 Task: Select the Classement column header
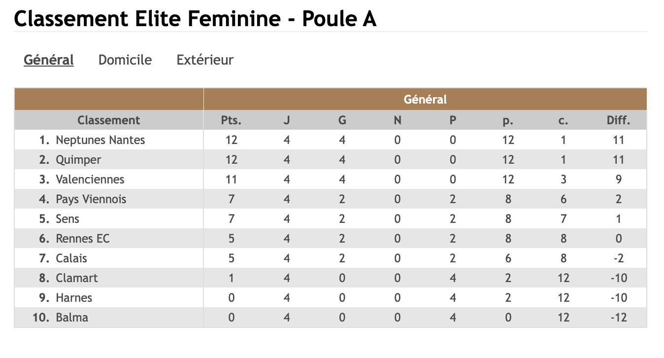point(108,120)
